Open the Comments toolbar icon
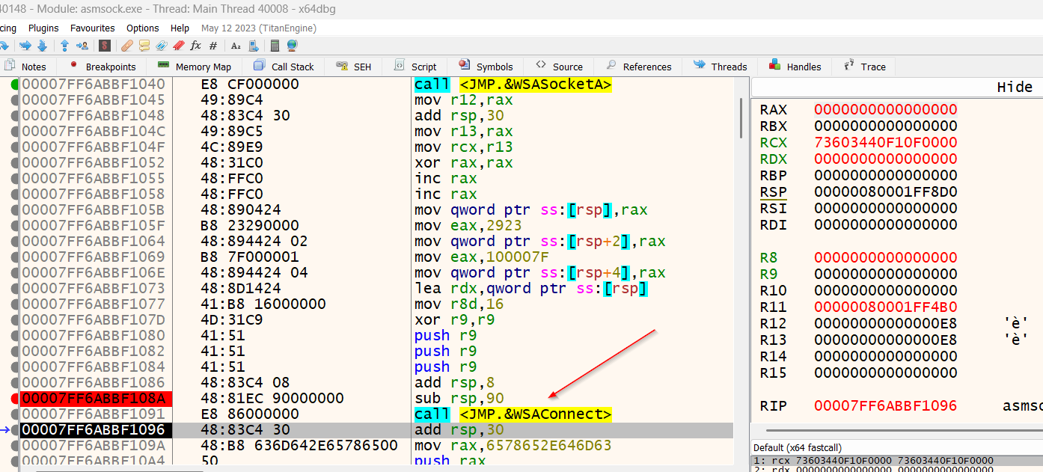Viewport: 1043px width, 472px height. point(144,46)
